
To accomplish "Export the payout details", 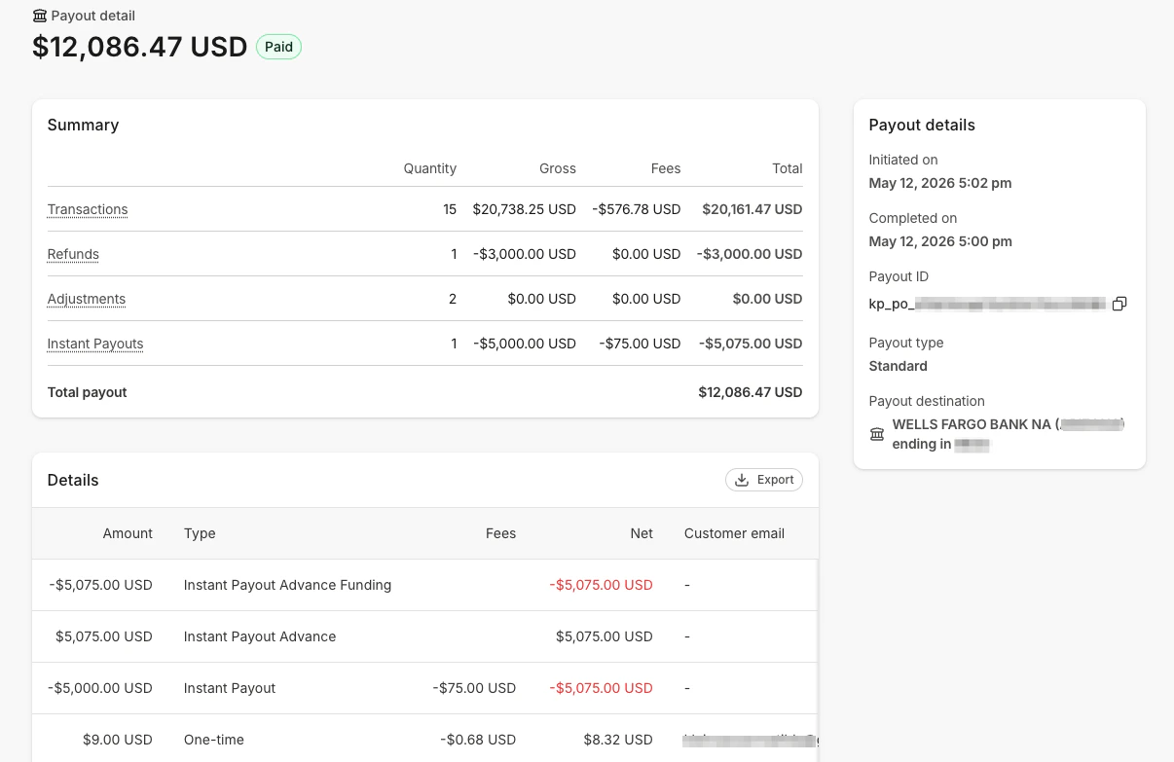I will (x=764, y=480).
